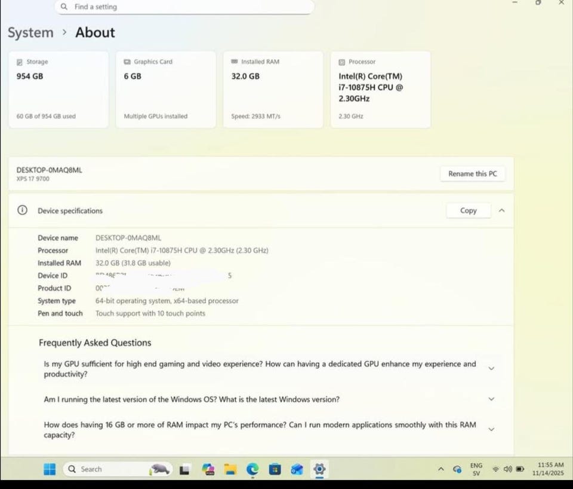The width and height of the screenshot is (573, 489).
Task: Click DESKTOP-0MAQ8ML above XPS 17 9700
Action: (x=50, y=170)
